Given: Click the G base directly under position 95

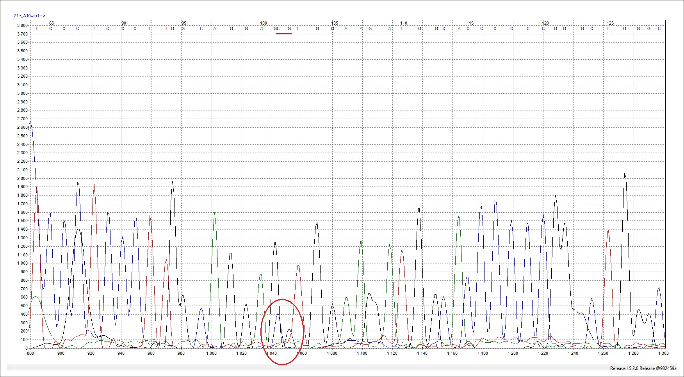Looking at the screenshot, I should [183, 28].
